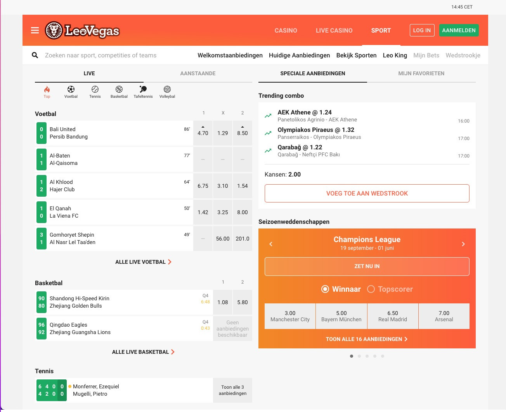506x412 pixels.
Task: Select the Winnaar radio button
Action: [325, 289]
